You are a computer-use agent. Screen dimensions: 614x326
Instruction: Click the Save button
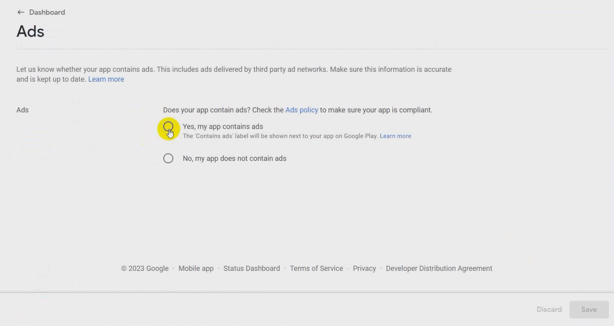pyautogui.click(x=589, y=309)
